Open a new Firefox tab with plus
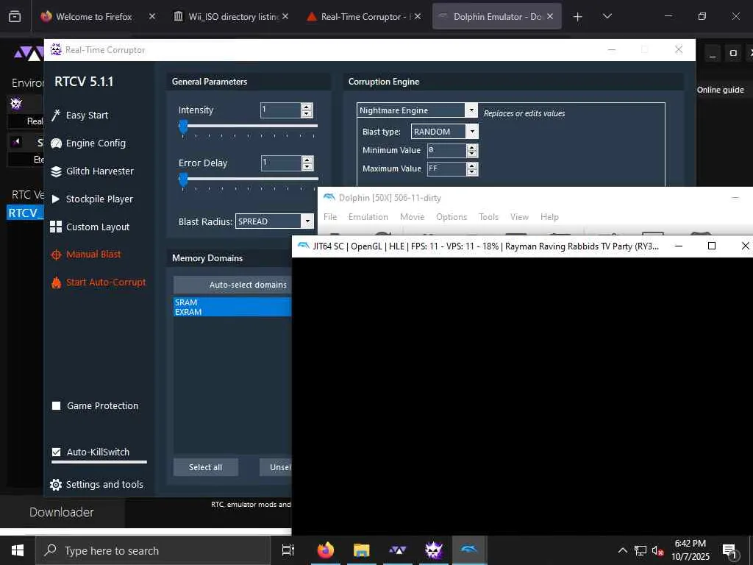753x565 pixels. (x=578, y=17)
